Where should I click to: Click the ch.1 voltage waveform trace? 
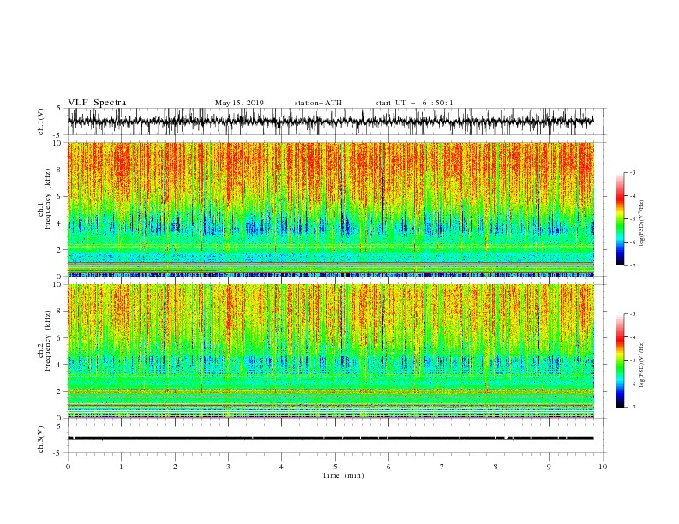tap(330, 122)
